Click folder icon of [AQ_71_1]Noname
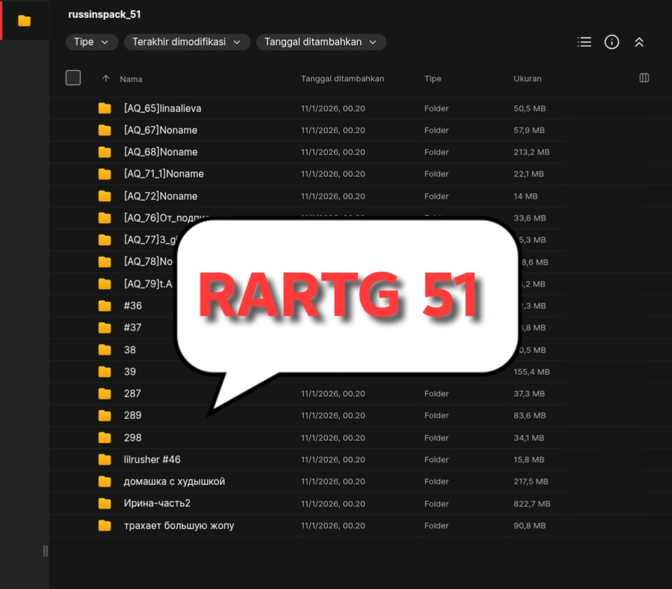This screenshot has height=589, width=672. pos(105,174)
